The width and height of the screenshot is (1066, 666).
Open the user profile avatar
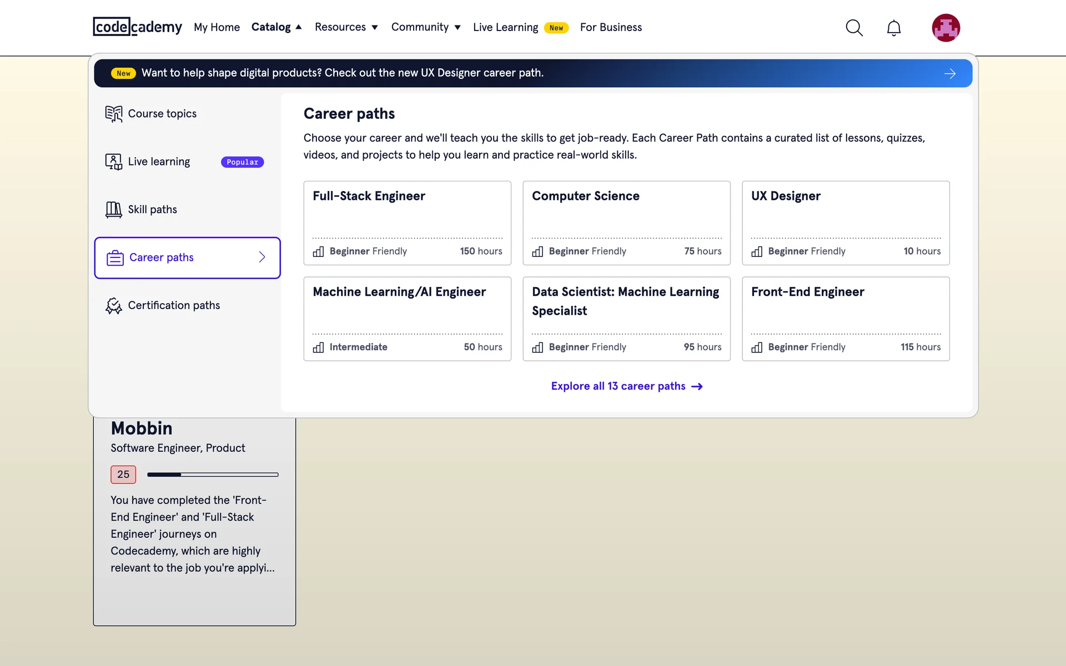946,28
